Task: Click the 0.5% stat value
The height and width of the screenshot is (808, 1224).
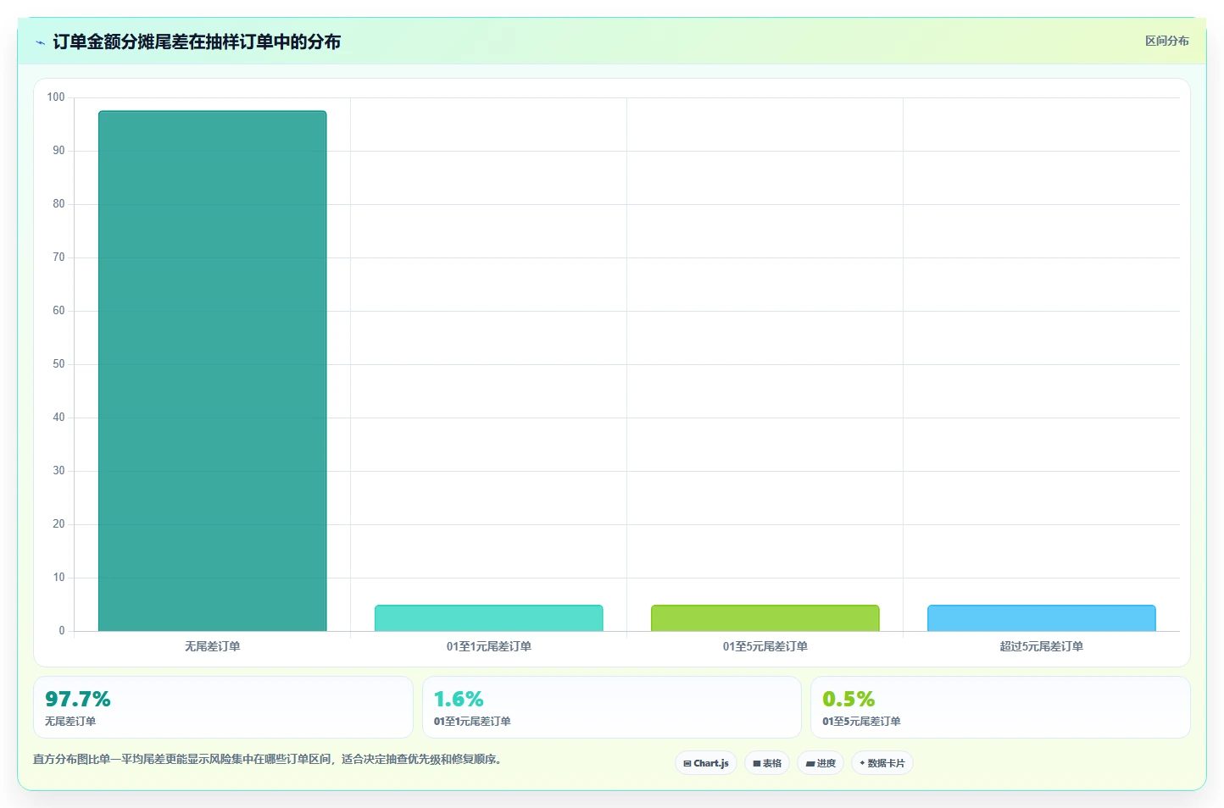Action: (848, 699)
